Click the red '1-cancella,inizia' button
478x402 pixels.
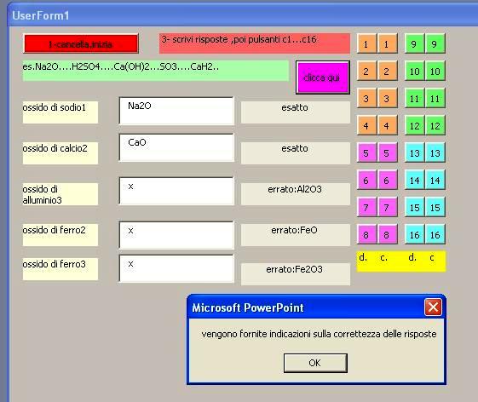pyautogui.click(x=81, y=44)
